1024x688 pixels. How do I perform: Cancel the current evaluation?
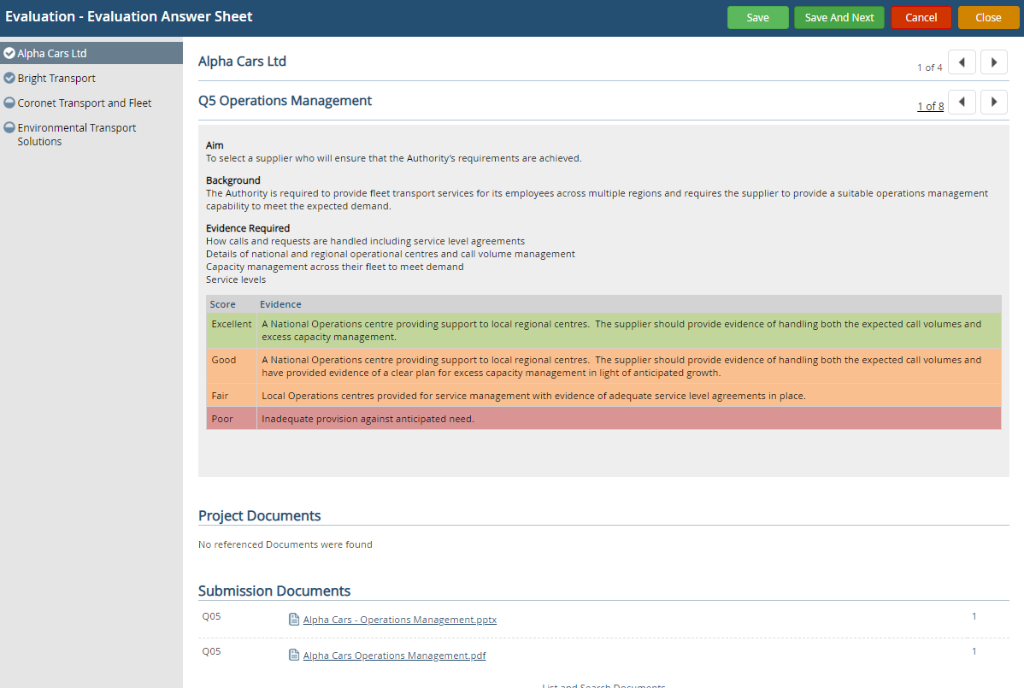pos(921,17)
